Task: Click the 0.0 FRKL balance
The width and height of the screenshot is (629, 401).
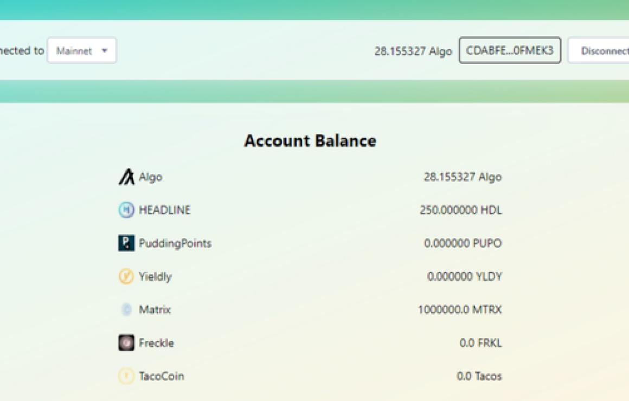Action: coord(480,343)
